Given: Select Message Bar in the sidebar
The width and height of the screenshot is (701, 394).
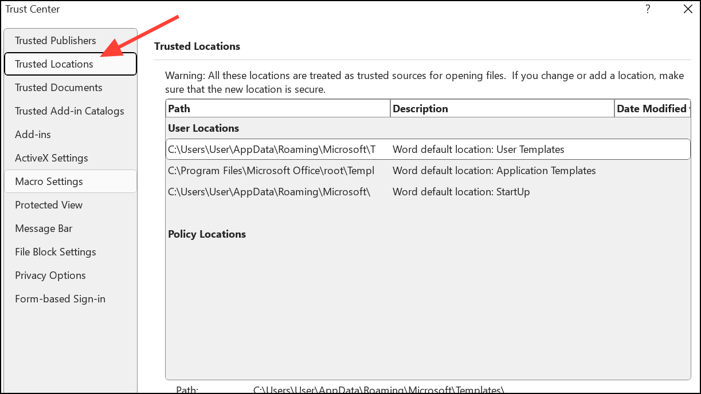Looking at the screenshot, I should [44, 228].
